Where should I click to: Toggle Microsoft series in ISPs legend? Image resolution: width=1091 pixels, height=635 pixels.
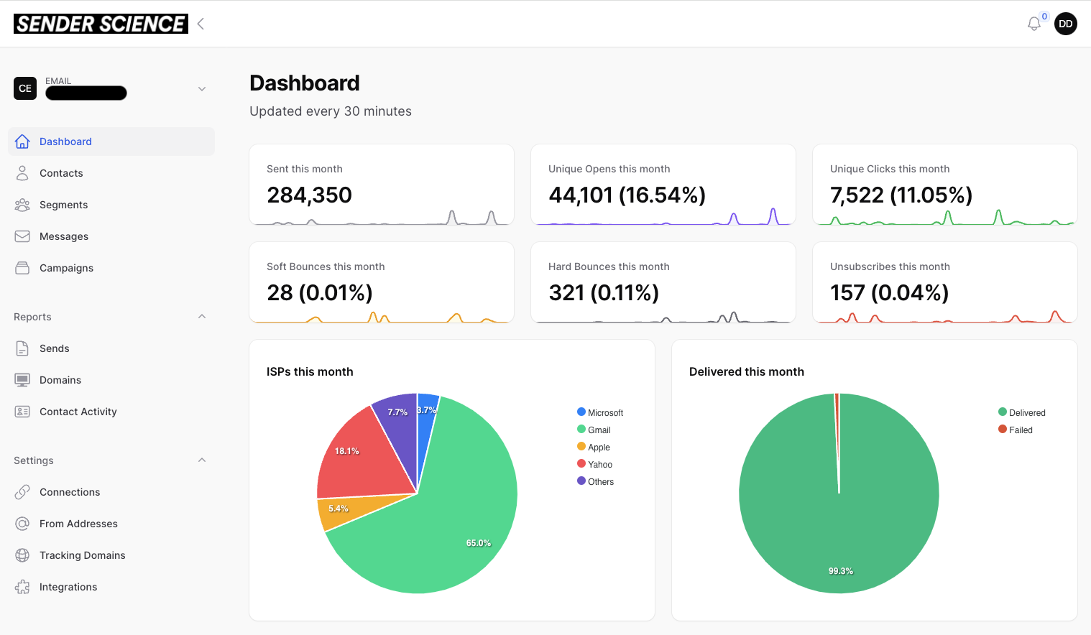pos(600,412)
